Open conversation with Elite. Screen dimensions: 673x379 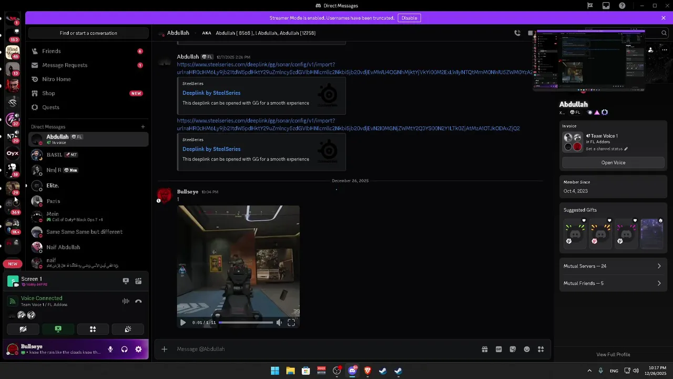pos(88,185)
